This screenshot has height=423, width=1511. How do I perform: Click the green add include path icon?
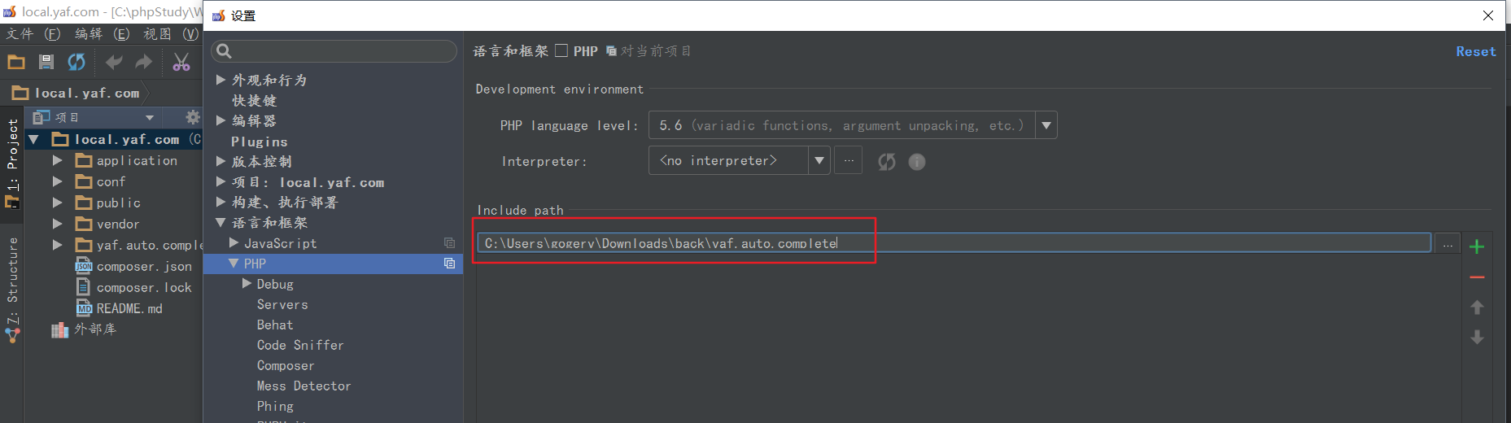[1477, 246]
